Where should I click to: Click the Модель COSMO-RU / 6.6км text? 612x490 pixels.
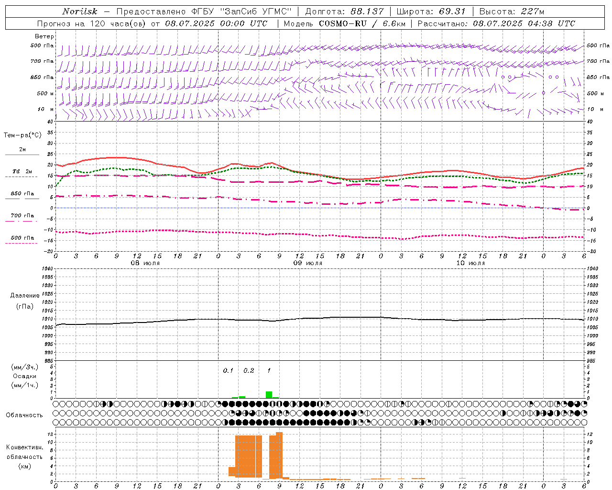point(344,23)
